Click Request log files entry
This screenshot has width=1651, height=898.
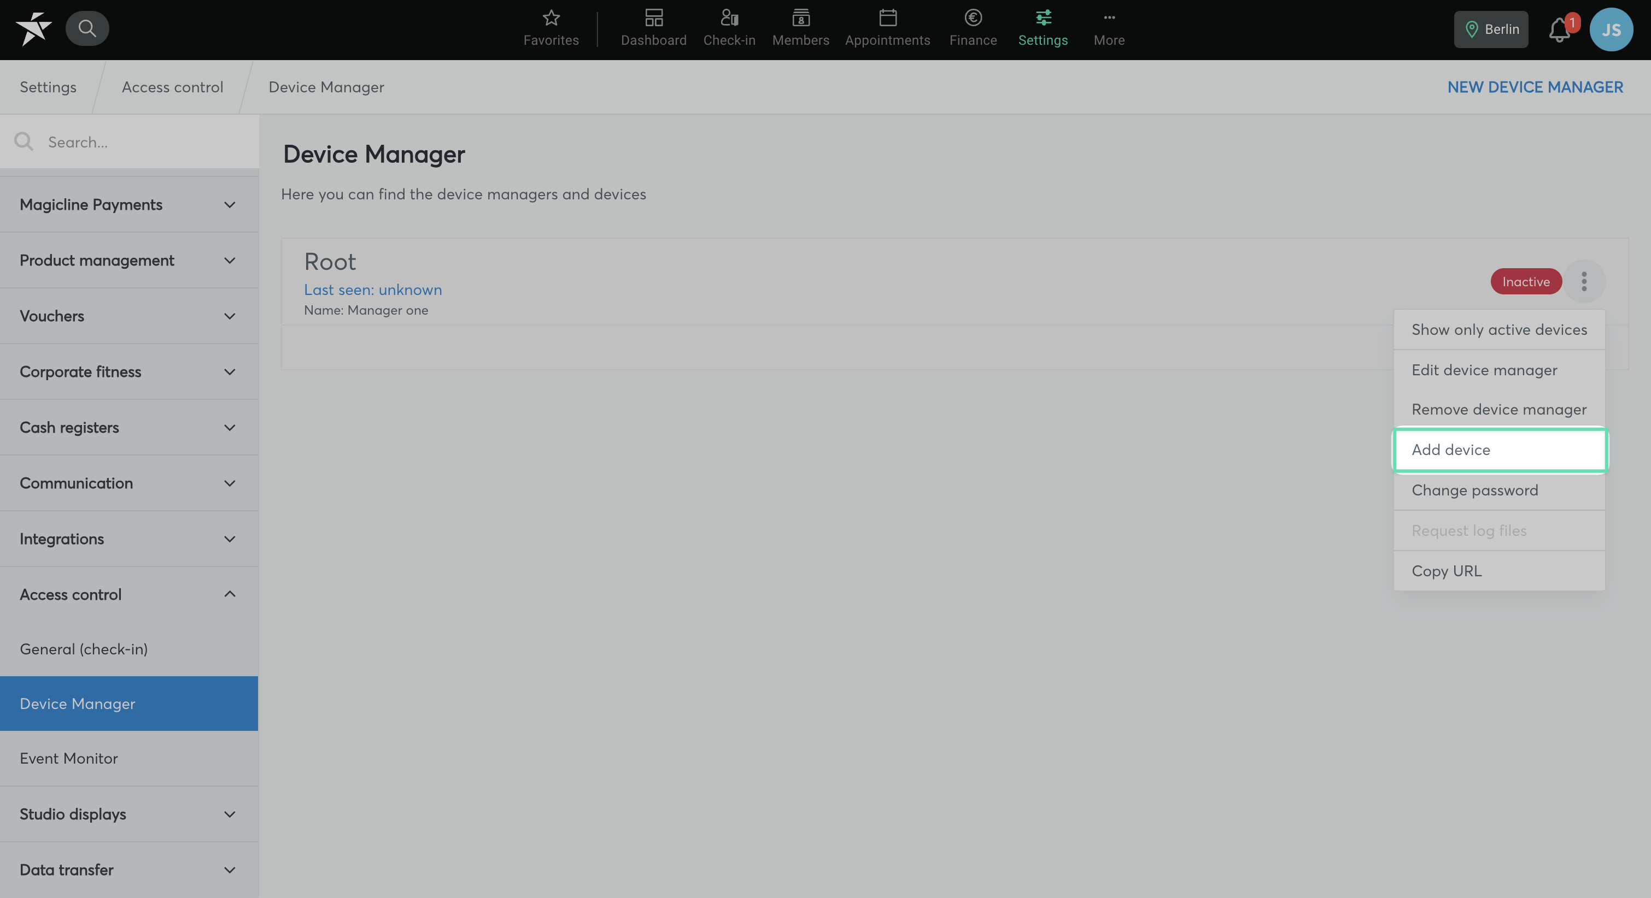click(x=1499, y=530)
